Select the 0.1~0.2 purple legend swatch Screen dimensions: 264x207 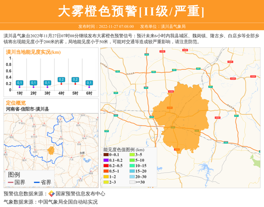click(x=106, y=160)
